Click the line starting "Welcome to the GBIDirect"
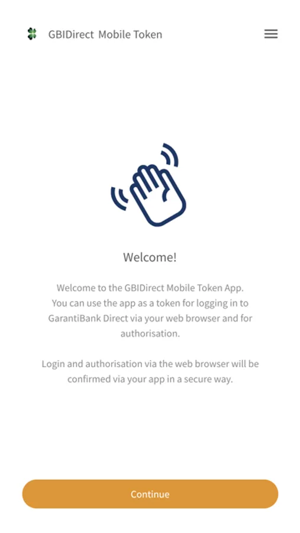 [150, 288]
